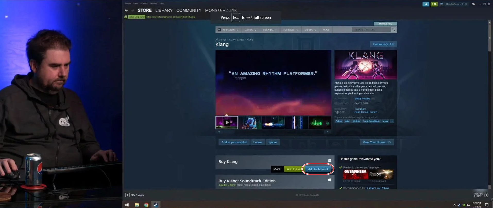Select the green screenshot thumbnail

320,122
